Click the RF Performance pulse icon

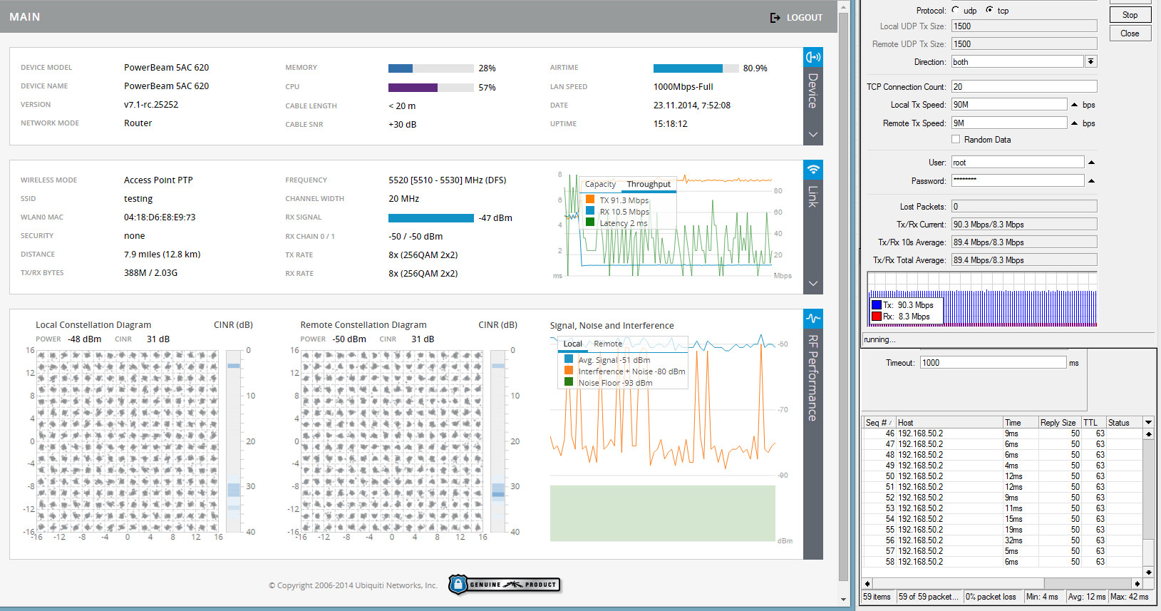tap(812, 318)
